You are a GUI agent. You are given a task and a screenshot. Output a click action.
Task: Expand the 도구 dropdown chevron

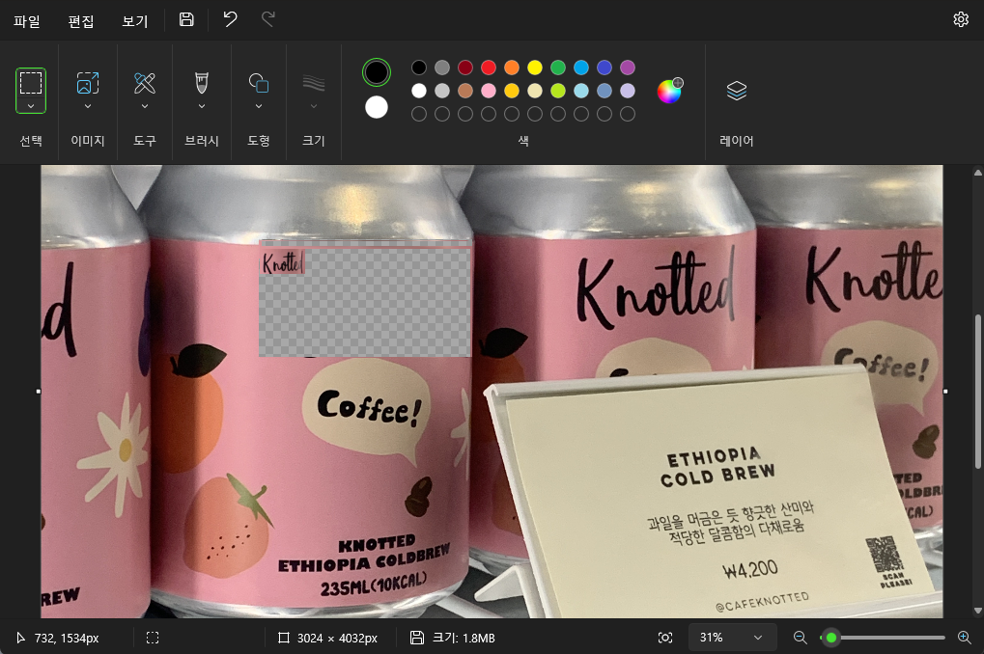click(x=145, y=106)
